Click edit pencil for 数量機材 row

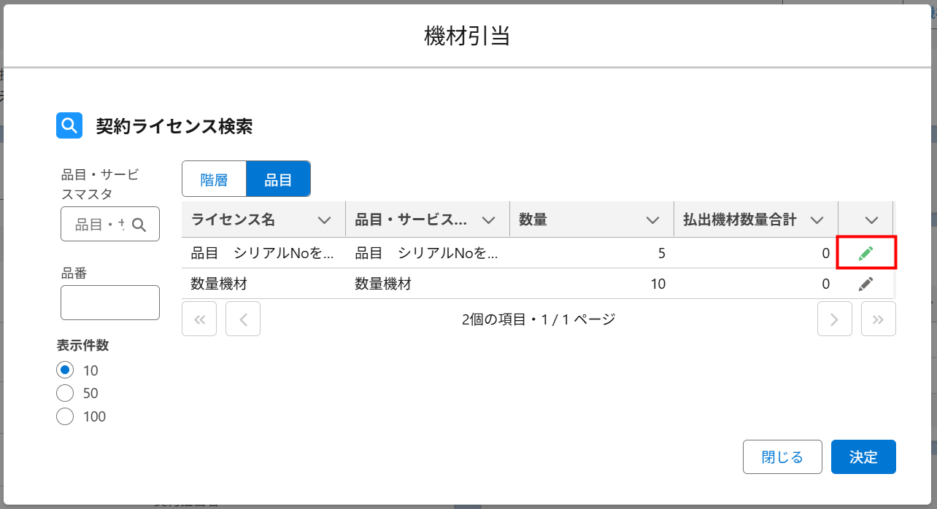[x=866, y=284]
